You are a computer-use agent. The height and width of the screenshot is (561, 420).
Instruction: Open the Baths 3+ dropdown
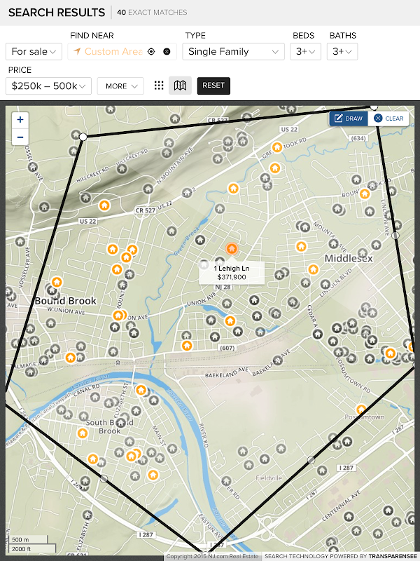click(342, 51)
